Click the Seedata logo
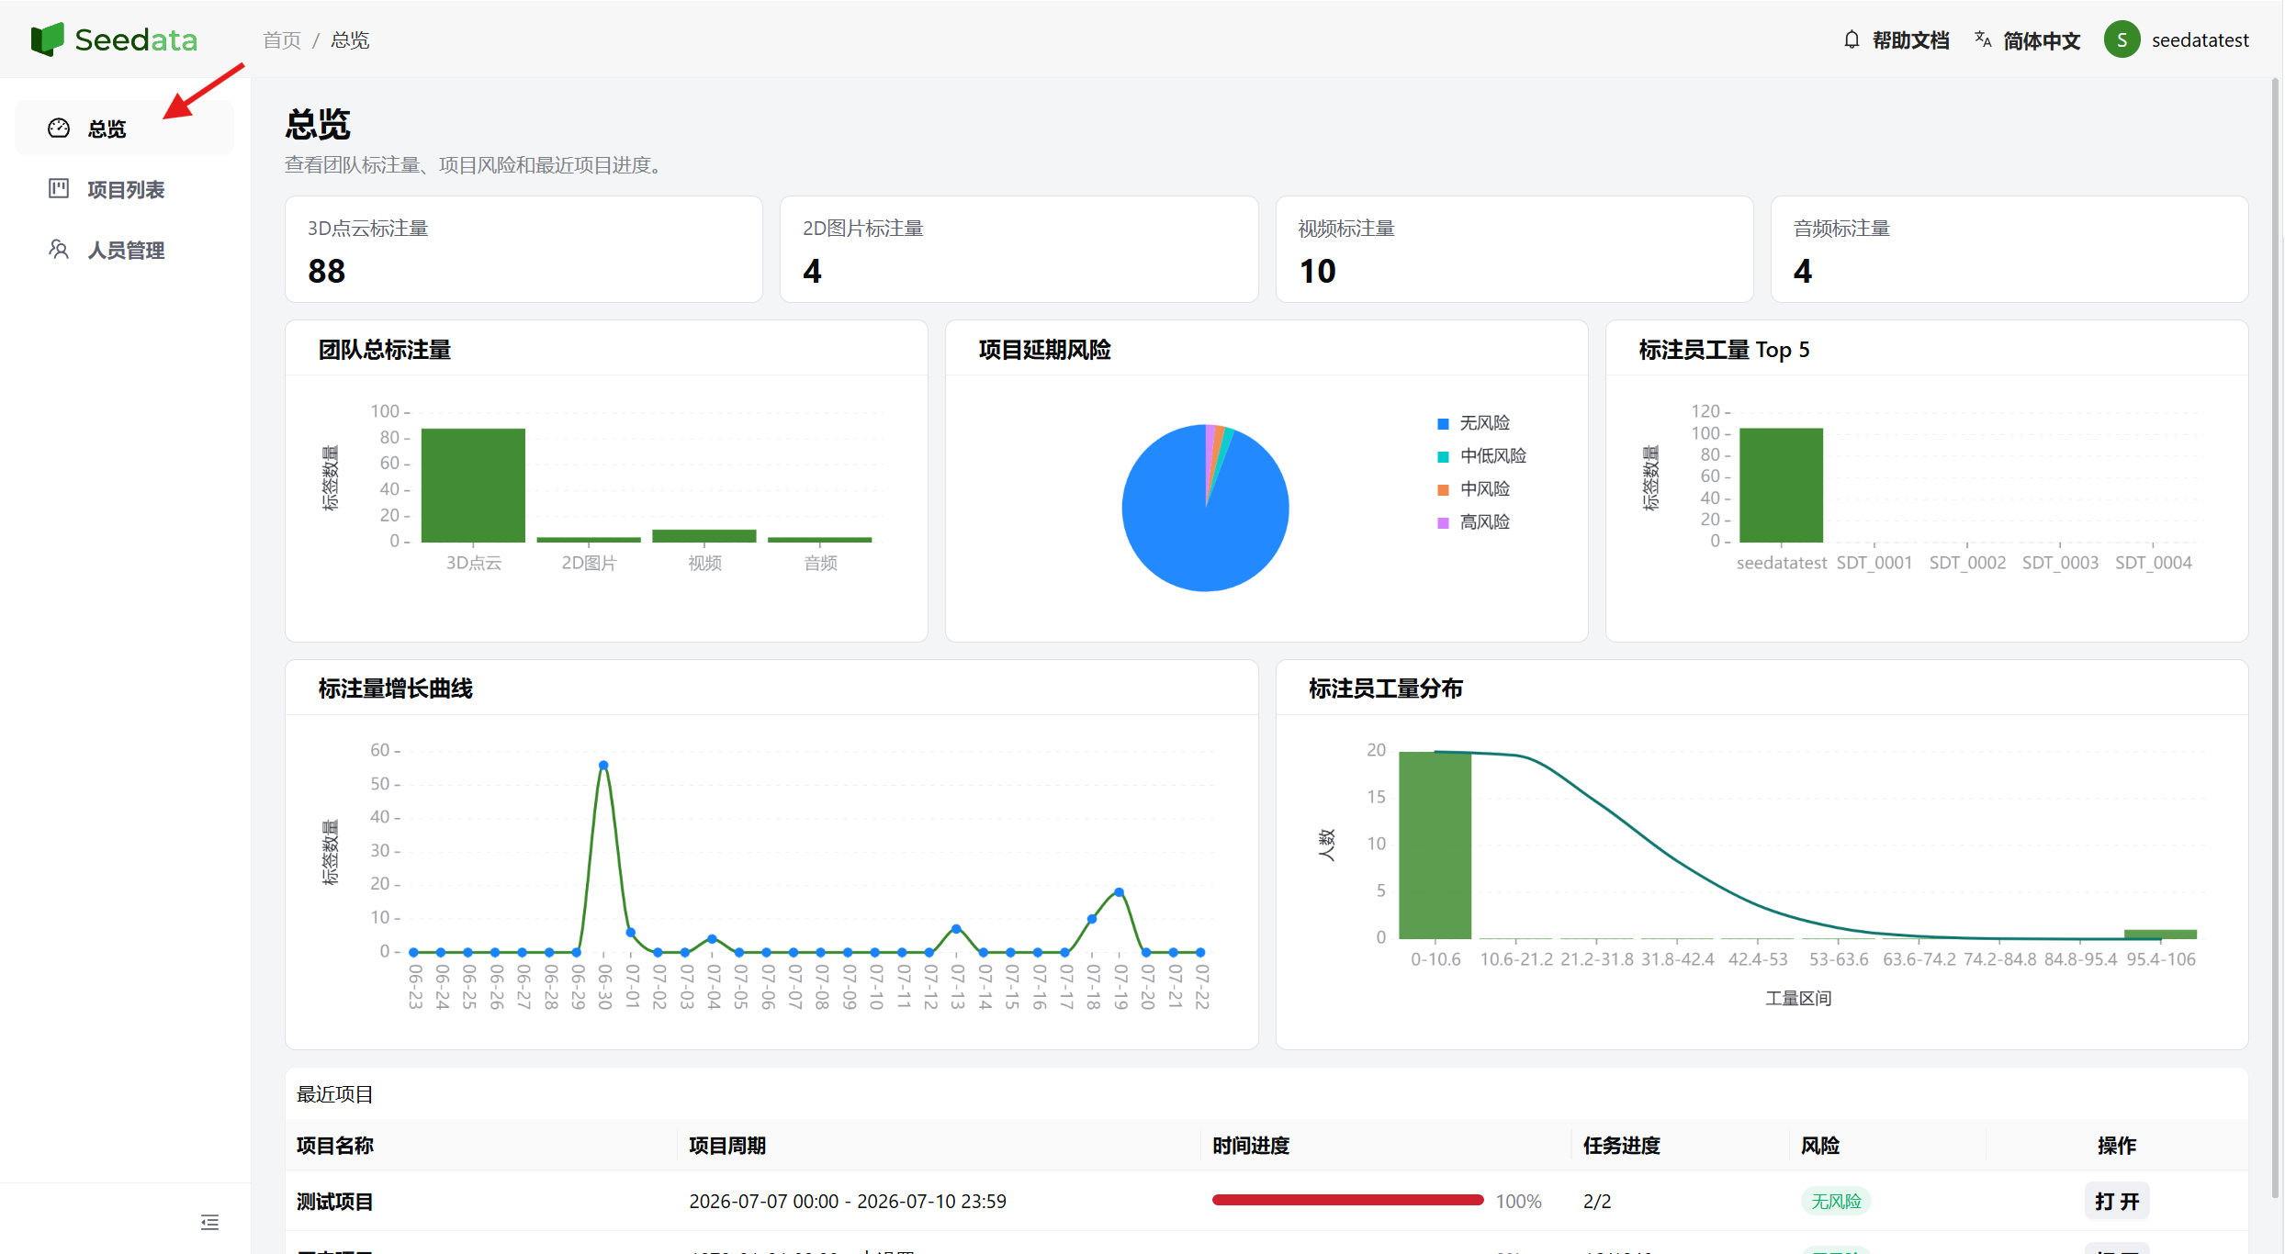This screenshot has height=1254, width=2285. pos(115,39)
